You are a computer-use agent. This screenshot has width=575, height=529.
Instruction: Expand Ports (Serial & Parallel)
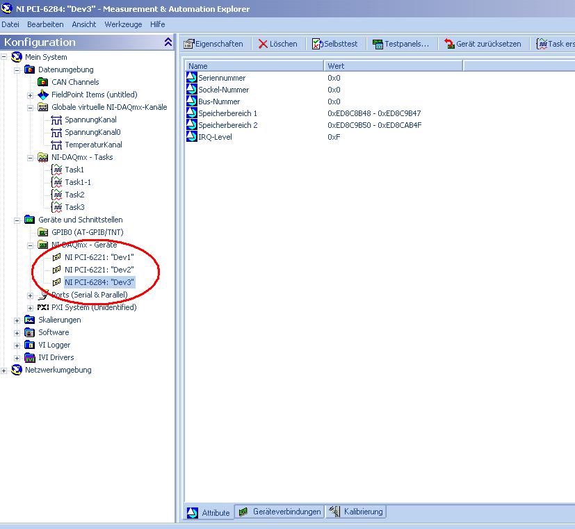pyautogui.click(x=31, y=295)
